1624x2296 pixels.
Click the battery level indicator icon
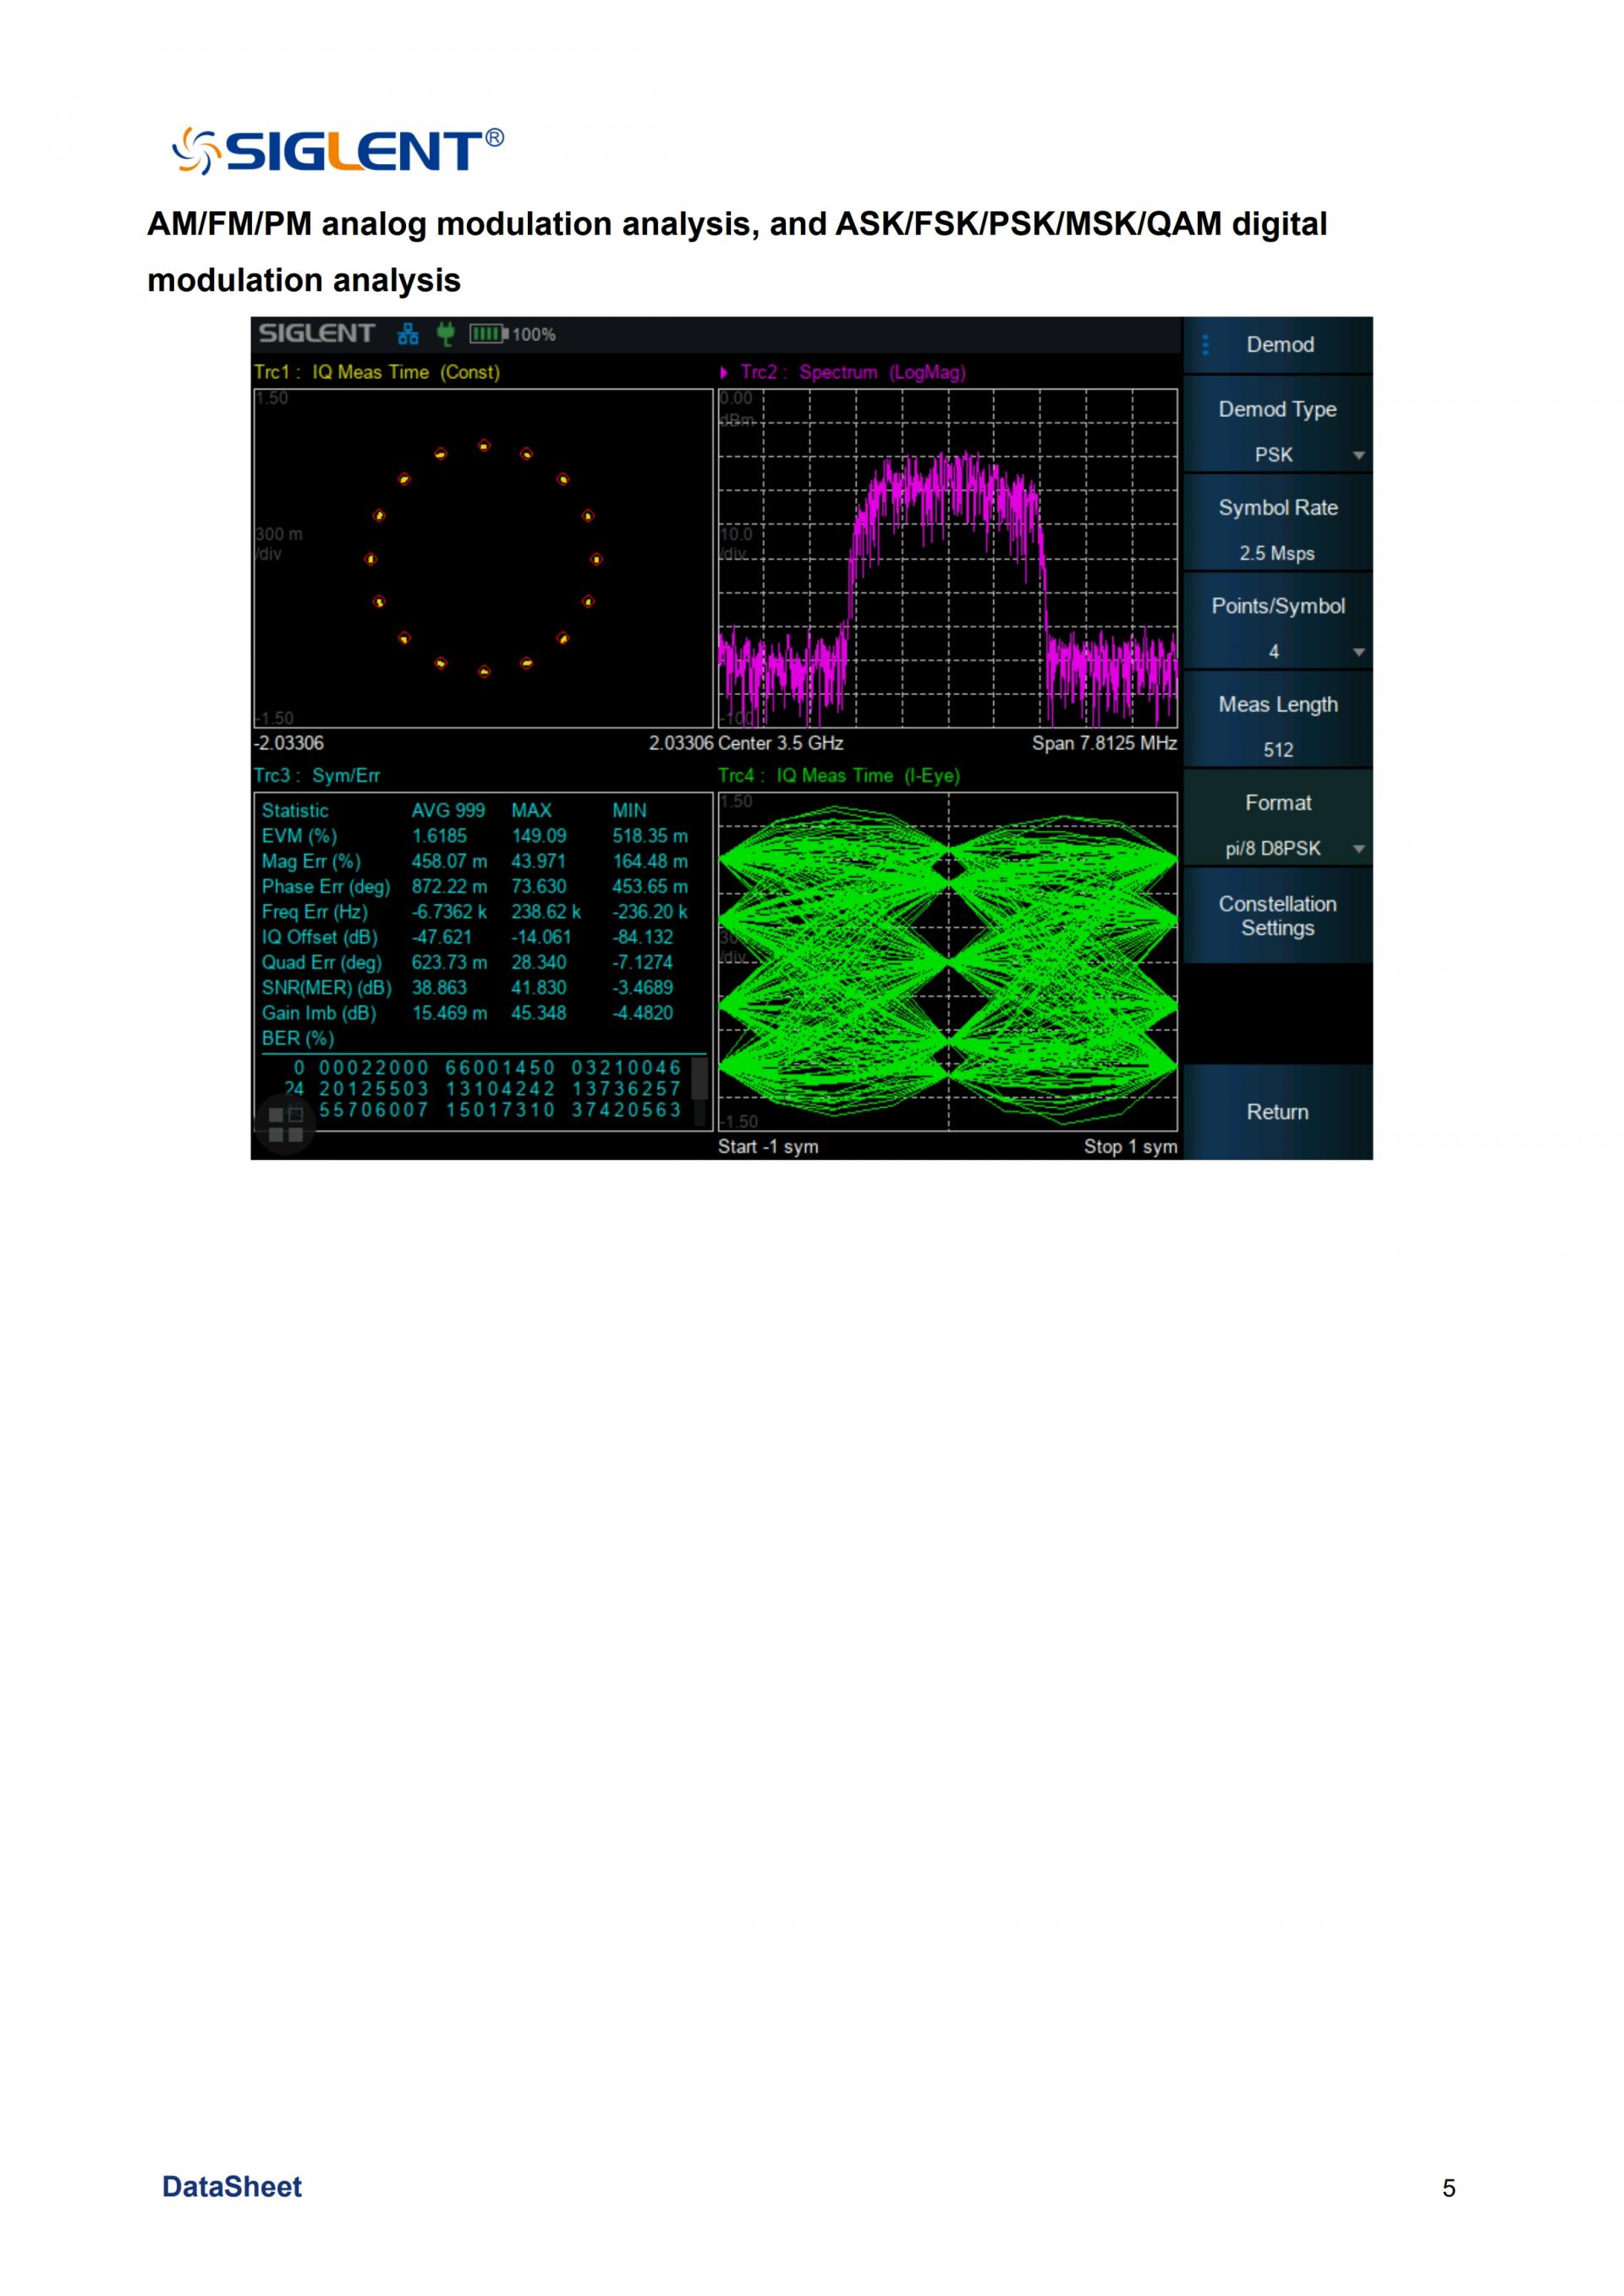489,334
